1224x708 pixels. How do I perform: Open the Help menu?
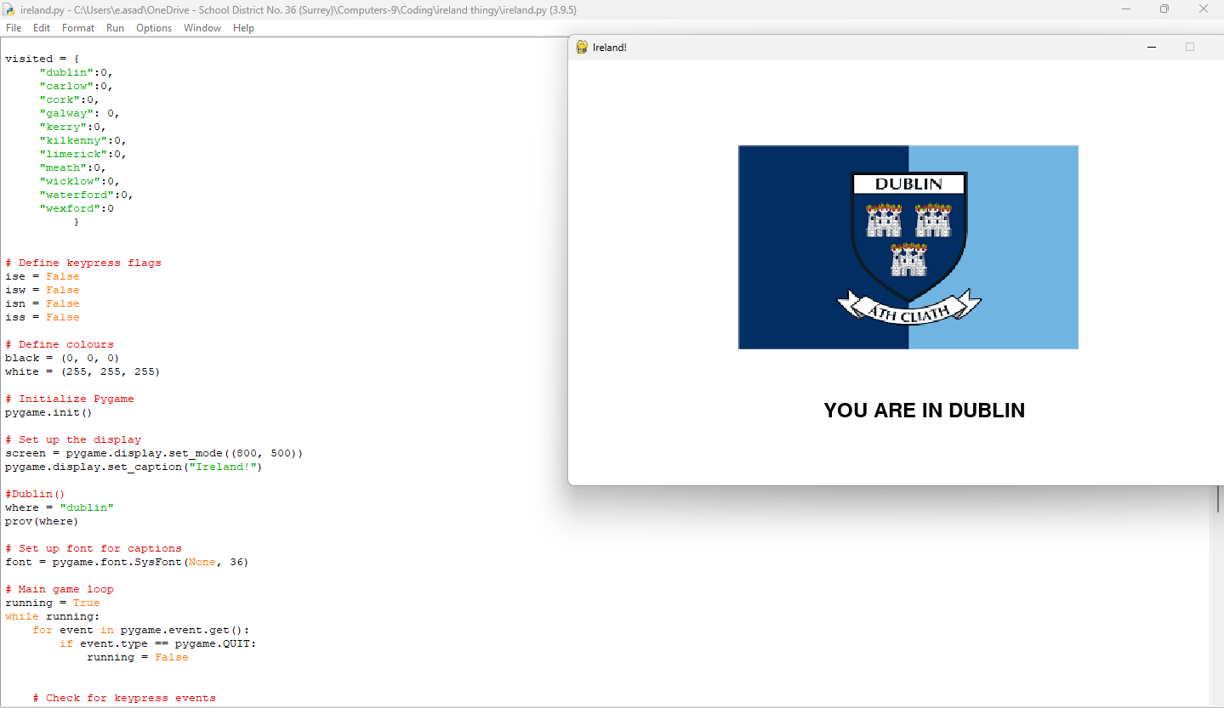243,28
